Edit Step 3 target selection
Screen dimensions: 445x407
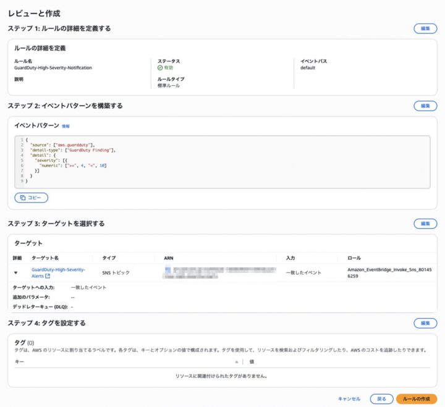[x=425, y=224]
